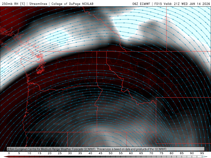
Task: Click the "90" label on the RH scale
Action: 192,153
